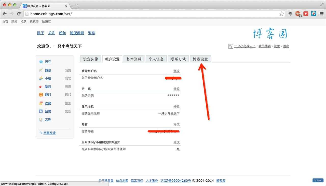
Task: Click the 退出 logout link
Action: [x=286, y=46]
